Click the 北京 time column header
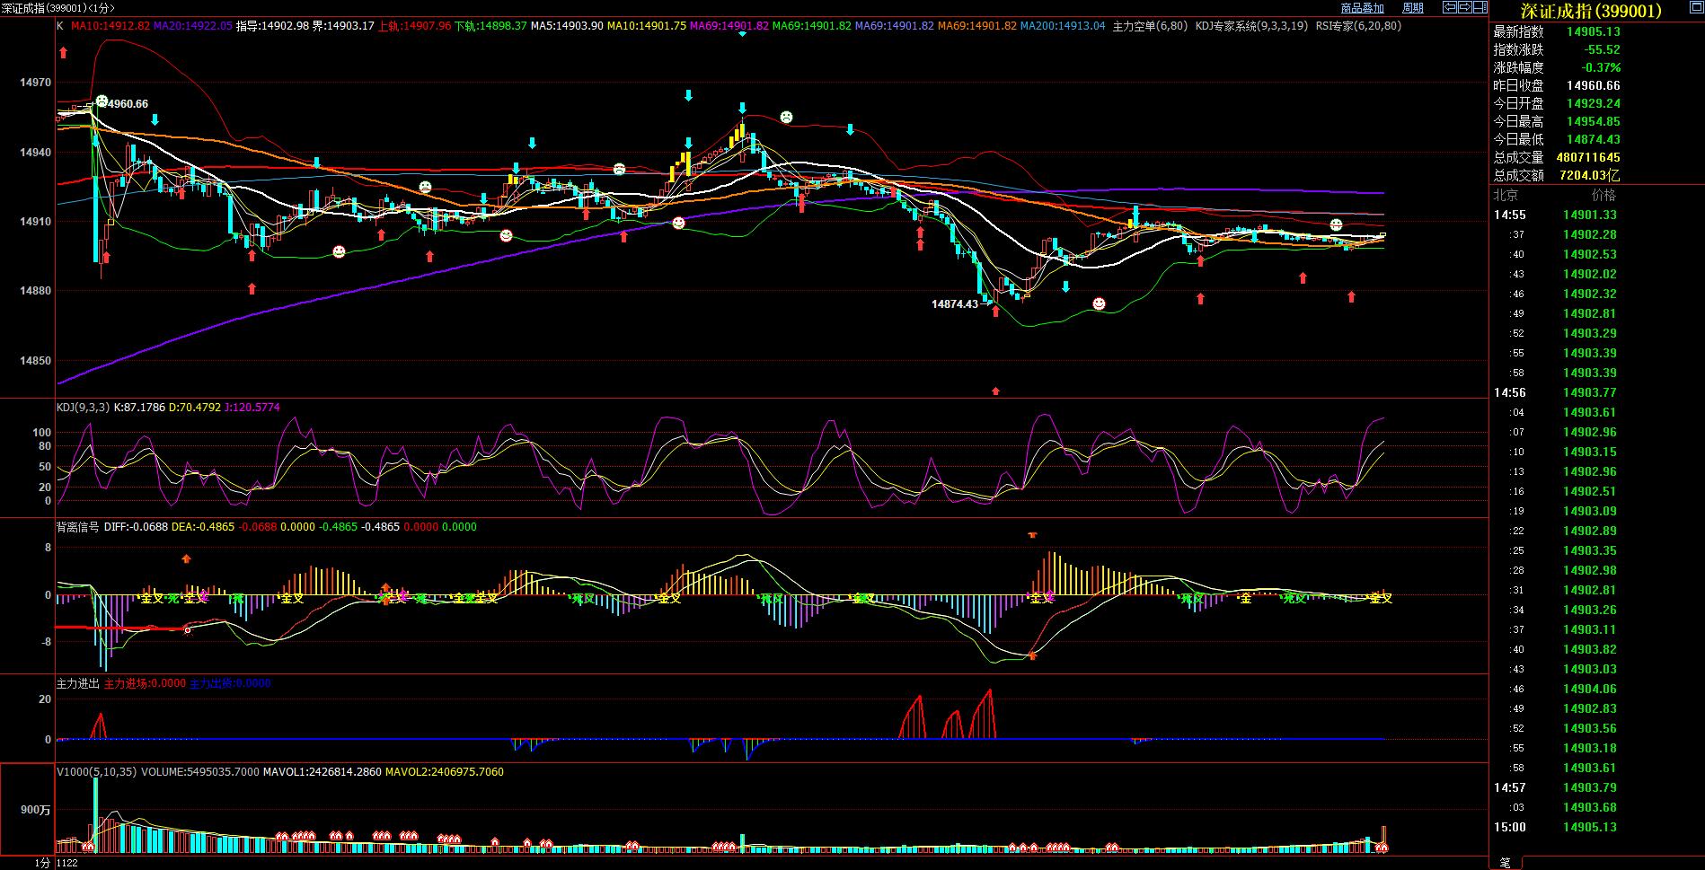This screenshot has height=870, width=1705. pos(1506,195)
